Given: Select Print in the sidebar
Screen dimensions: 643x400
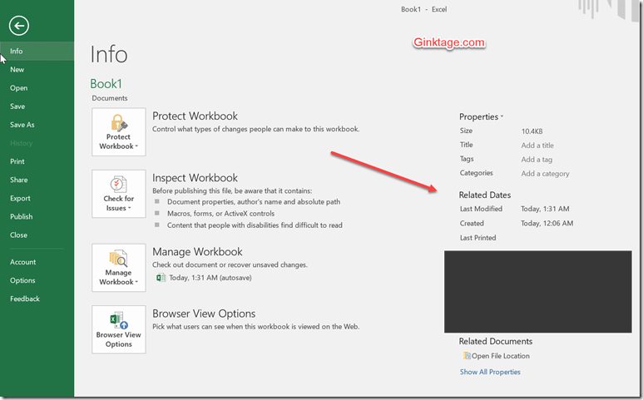Looking at the screenshot, I should click(x=37, y=161).
